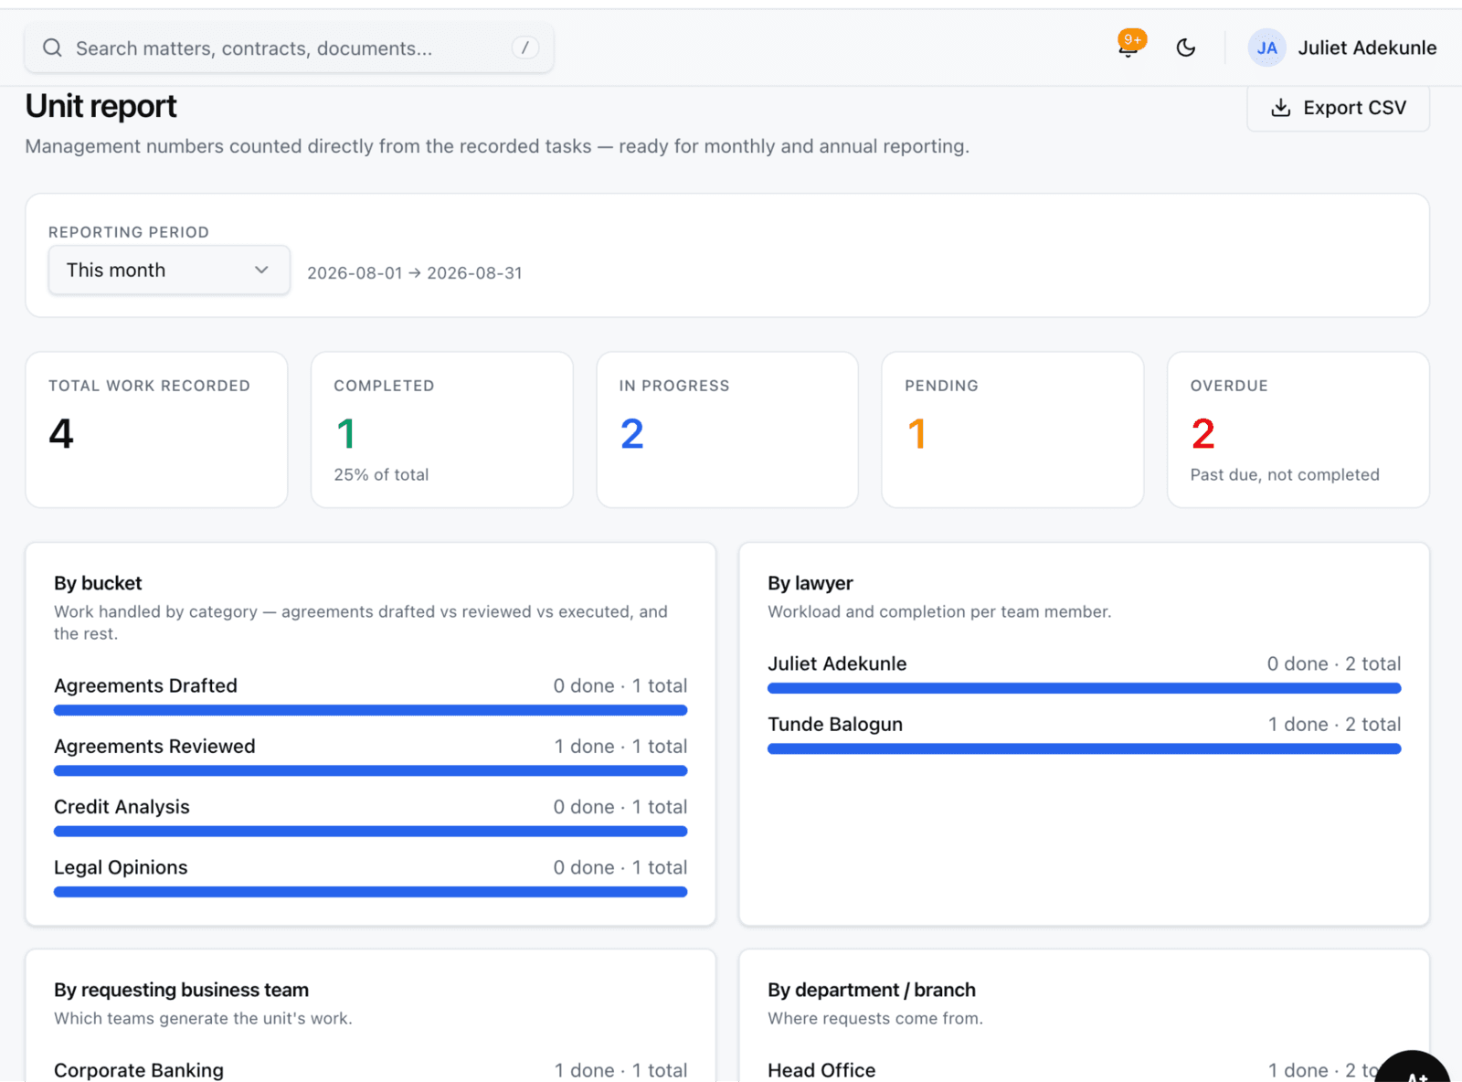Select the Legal Opinions bucket label
This screenshot has width=1462, height=1082.
tap(121, 867)
